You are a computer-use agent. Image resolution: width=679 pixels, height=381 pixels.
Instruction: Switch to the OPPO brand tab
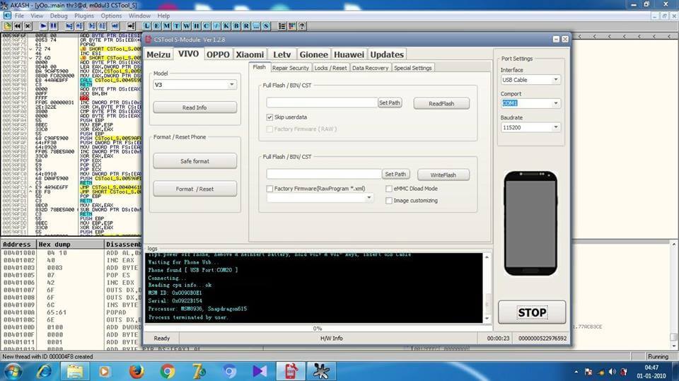coord(218,54)
